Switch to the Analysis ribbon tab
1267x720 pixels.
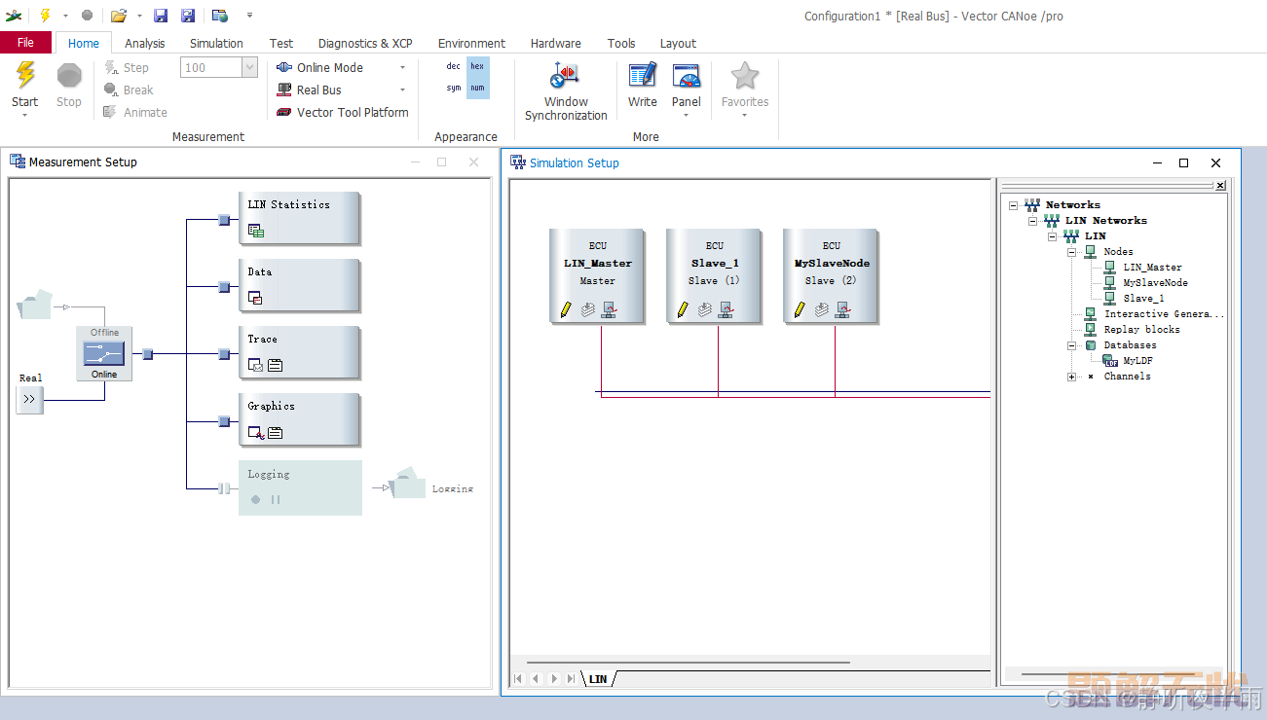(145, 43)
